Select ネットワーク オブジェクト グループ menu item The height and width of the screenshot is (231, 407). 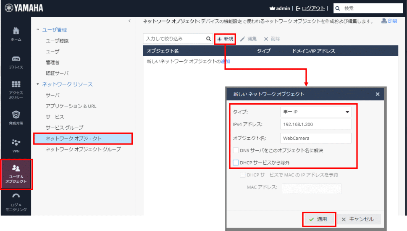click(x=83, y=149)
